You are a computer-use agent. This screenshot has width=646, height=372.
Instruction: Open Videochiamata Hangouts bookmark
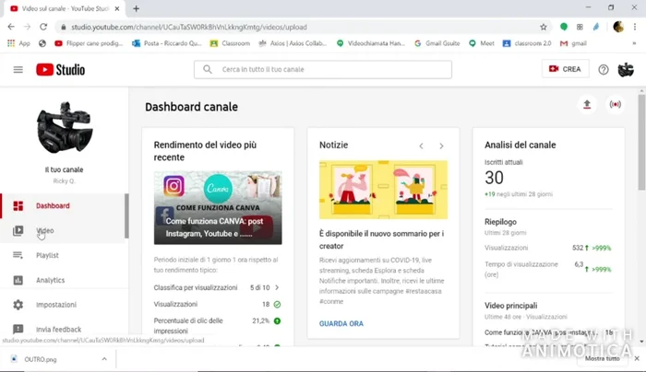(371, 43)
